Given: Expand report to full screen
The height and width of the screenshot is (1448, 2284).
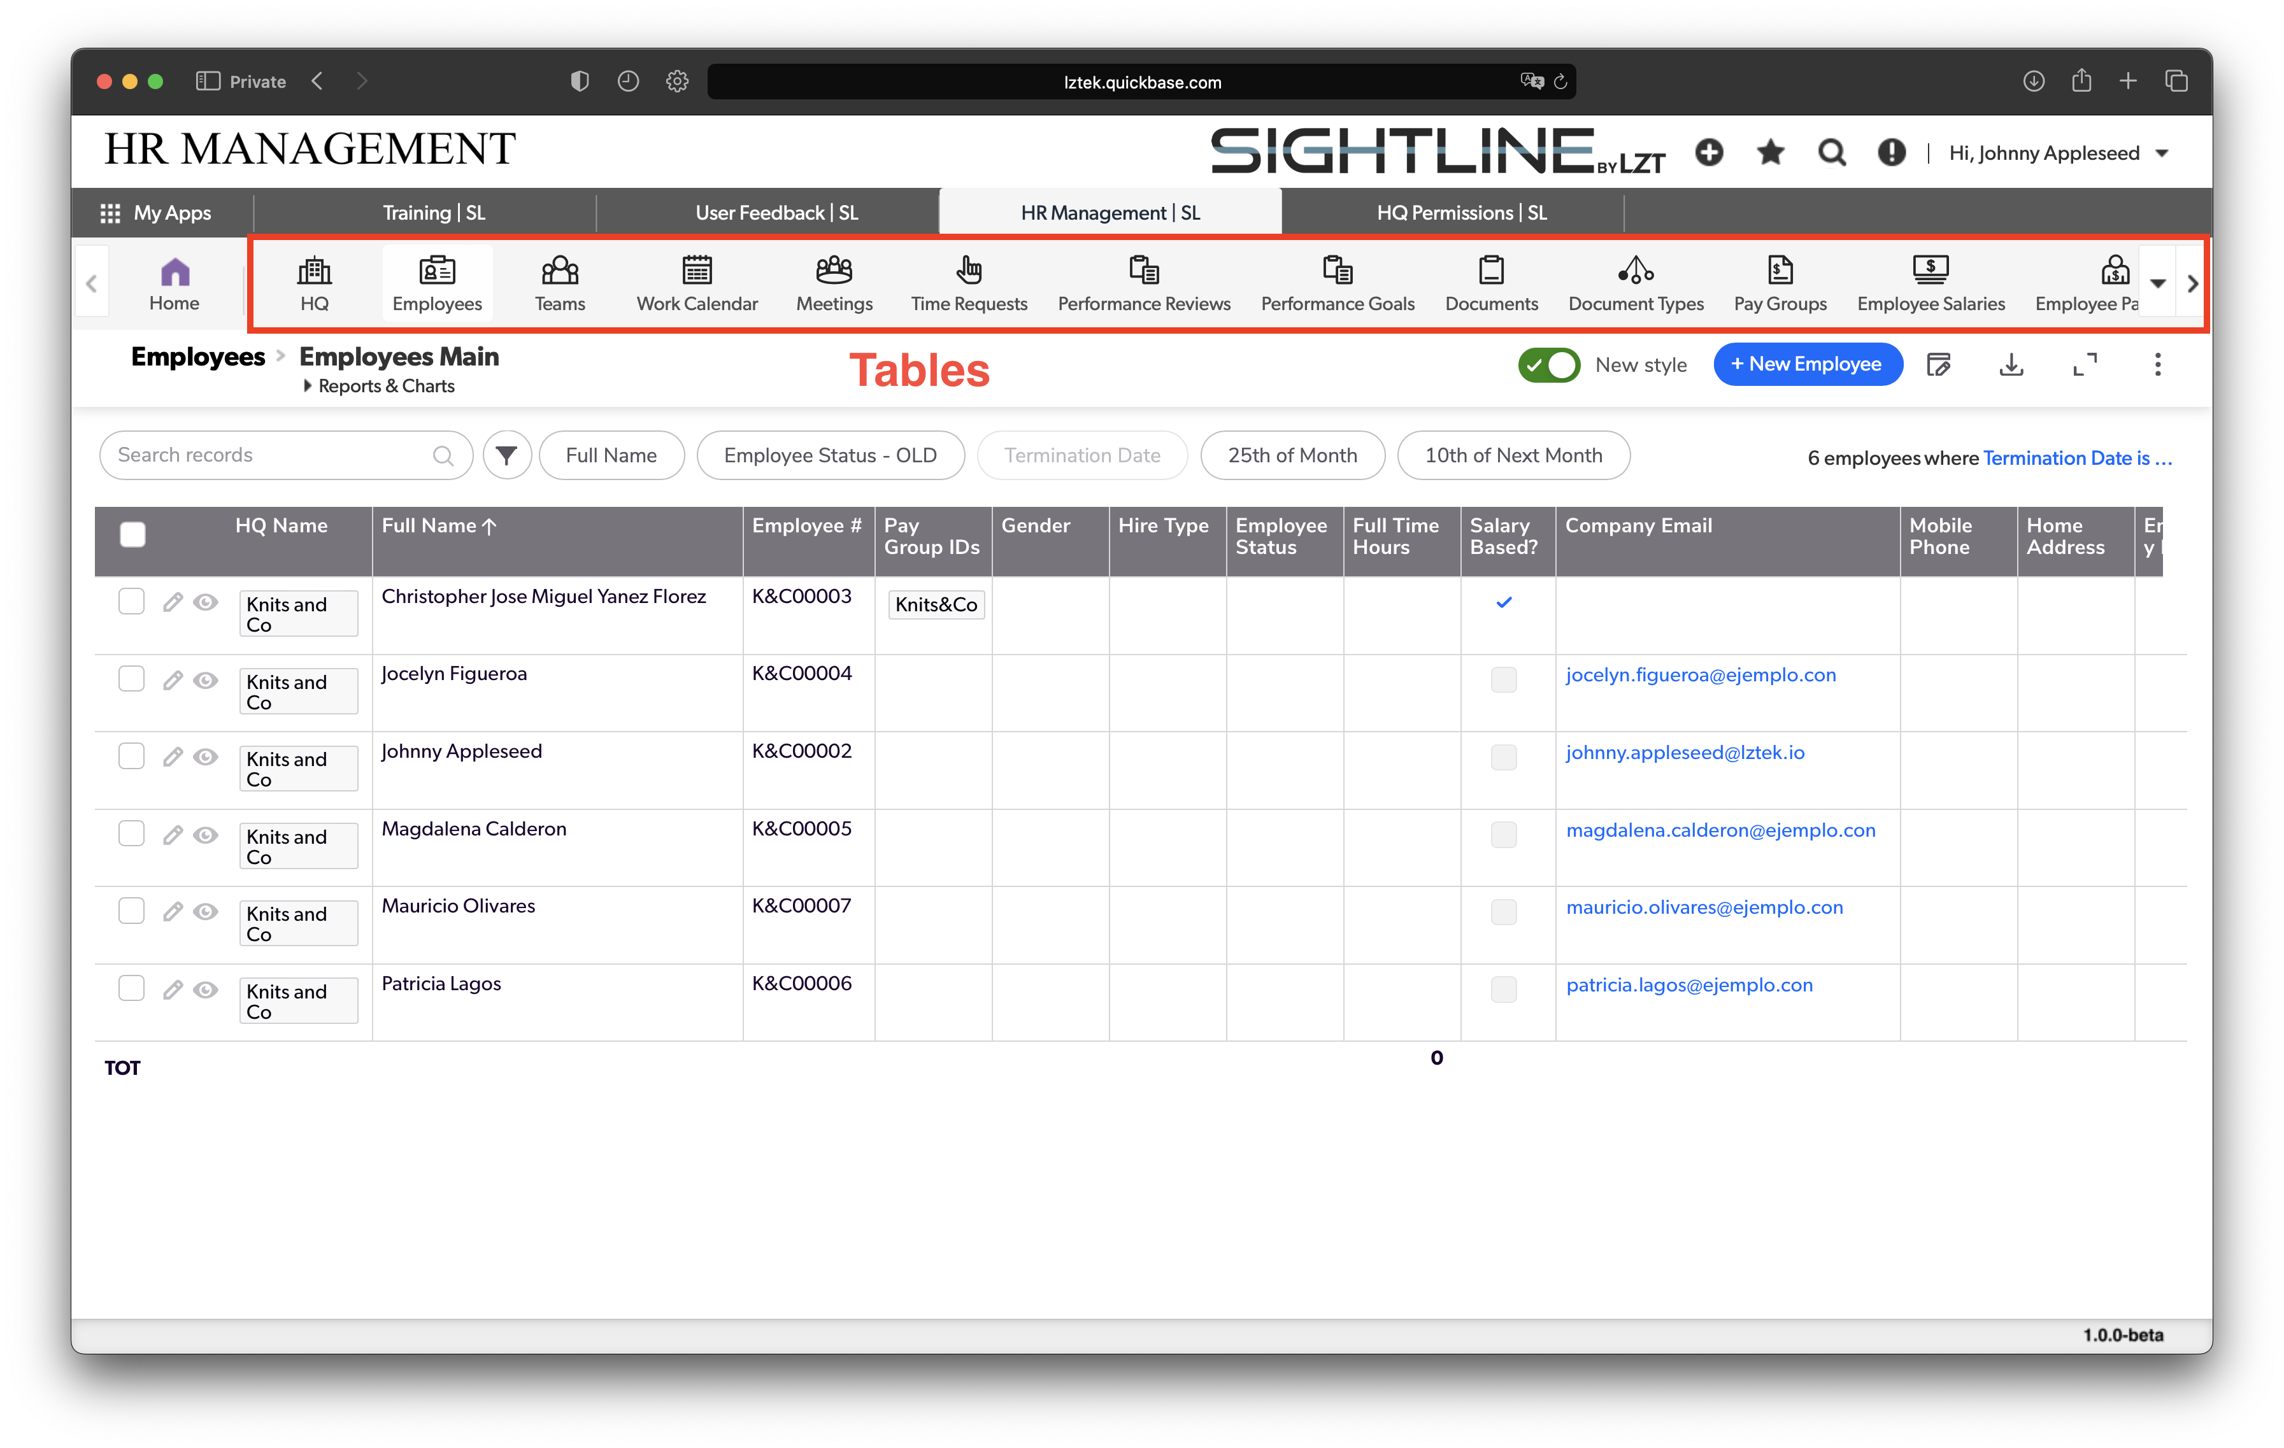Looking at the screenshot, I should (x=2084, y=365).
